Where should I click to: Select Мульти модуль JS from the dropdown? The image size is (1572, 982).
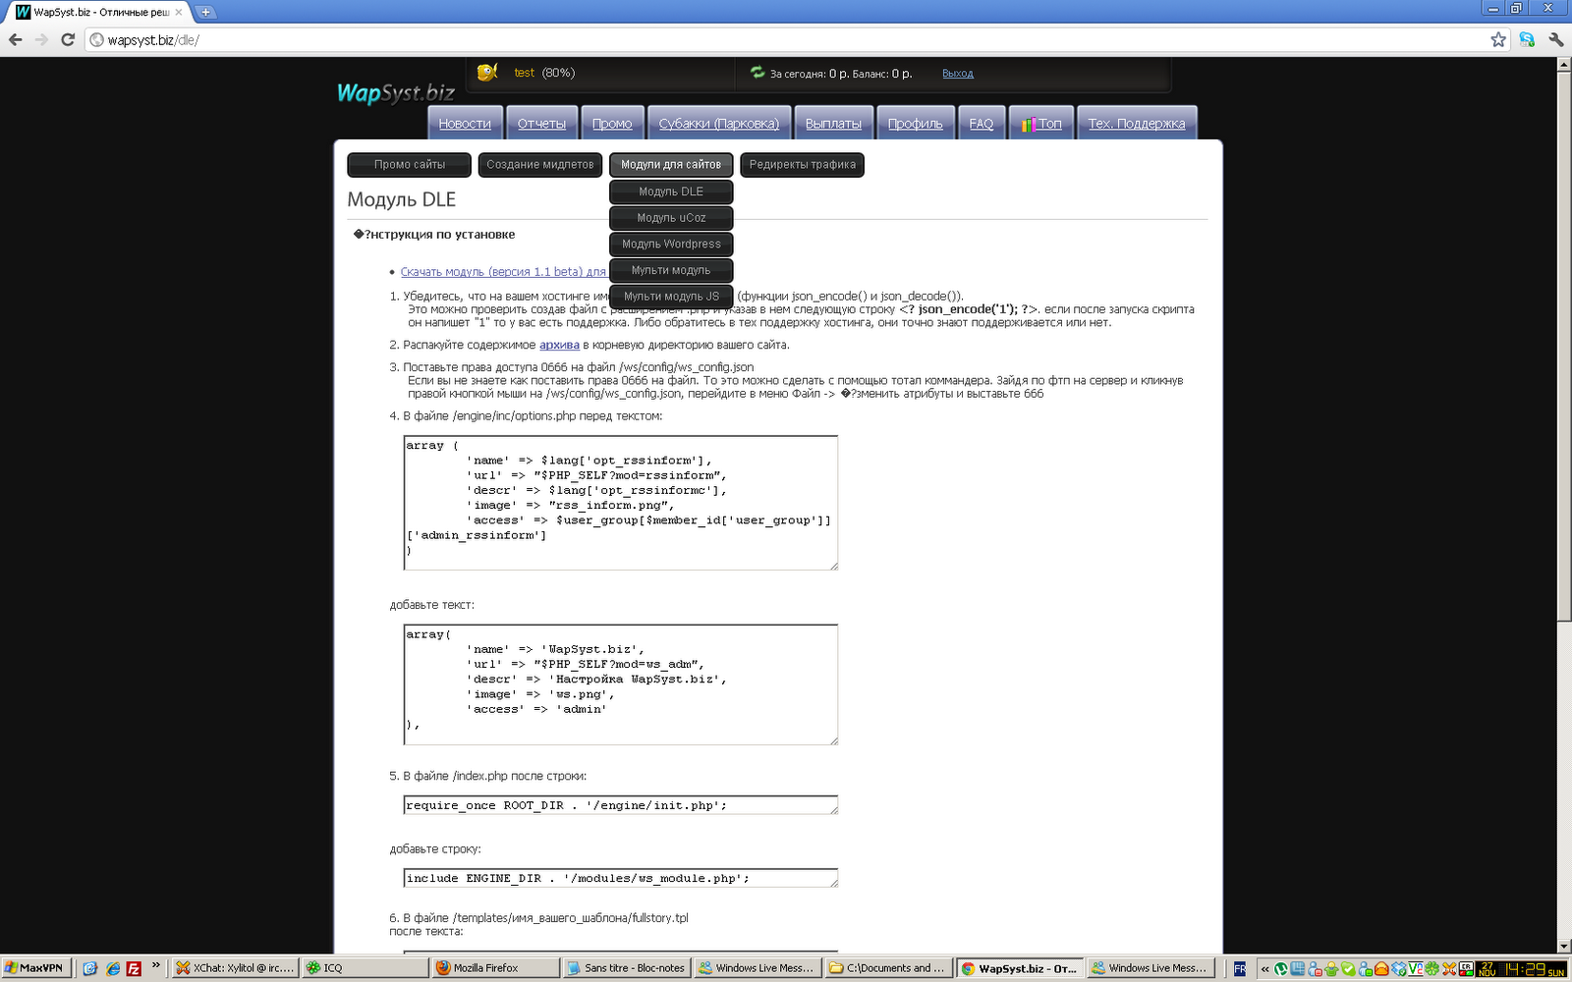671,297
